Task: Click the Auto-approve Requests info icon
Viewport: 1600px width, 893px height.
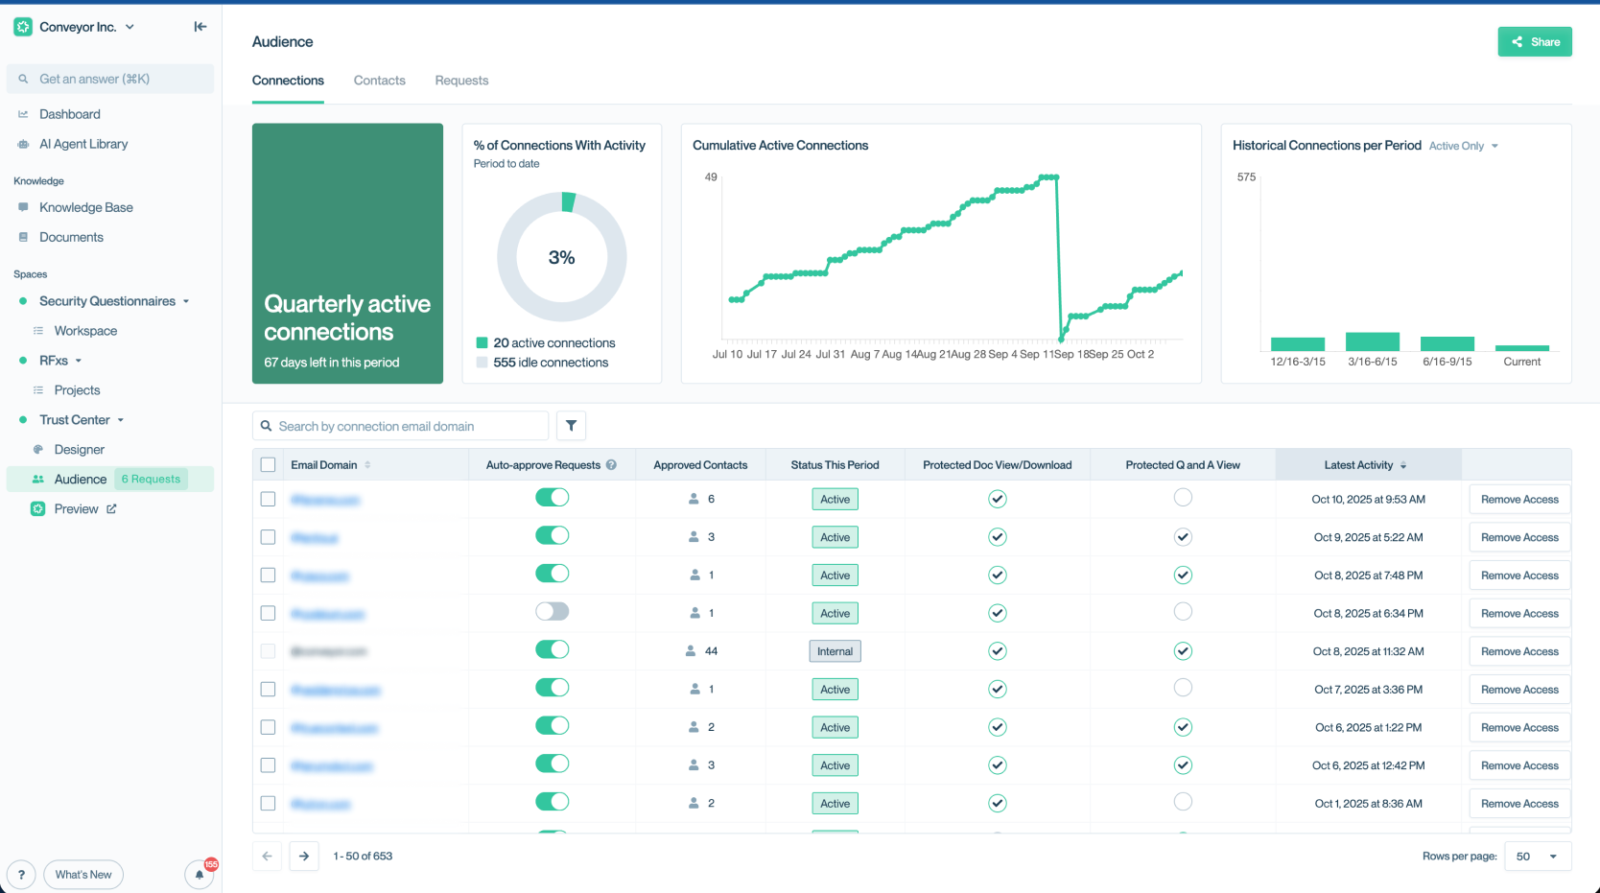Action: 611,465
